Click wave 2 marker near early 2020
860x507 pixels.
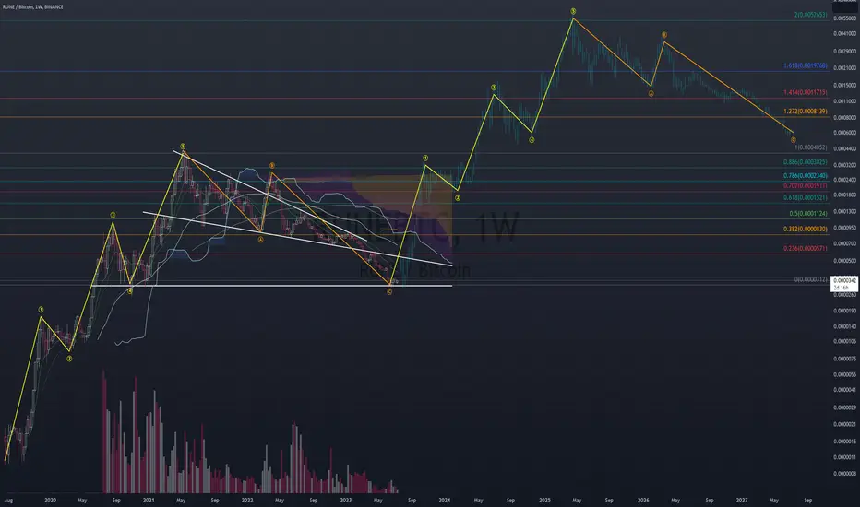pyautogui.click(x=69, y=359)
